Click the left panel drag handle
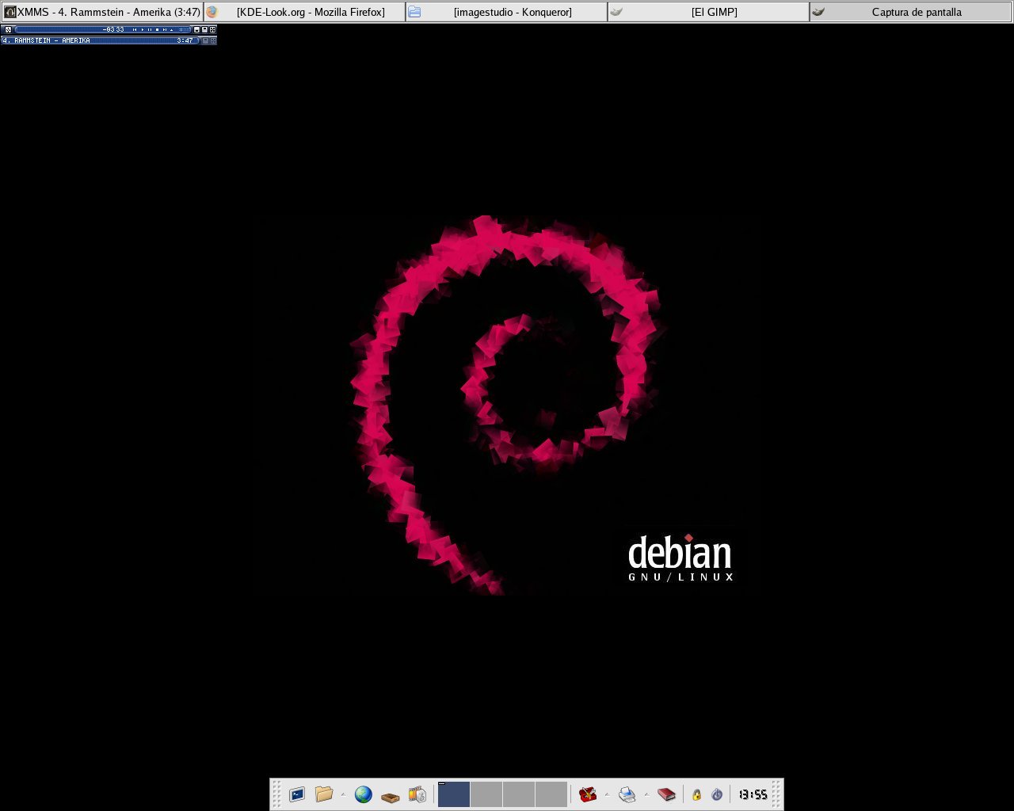This screenshot has height=811, width=1014. tap(276, 794)
